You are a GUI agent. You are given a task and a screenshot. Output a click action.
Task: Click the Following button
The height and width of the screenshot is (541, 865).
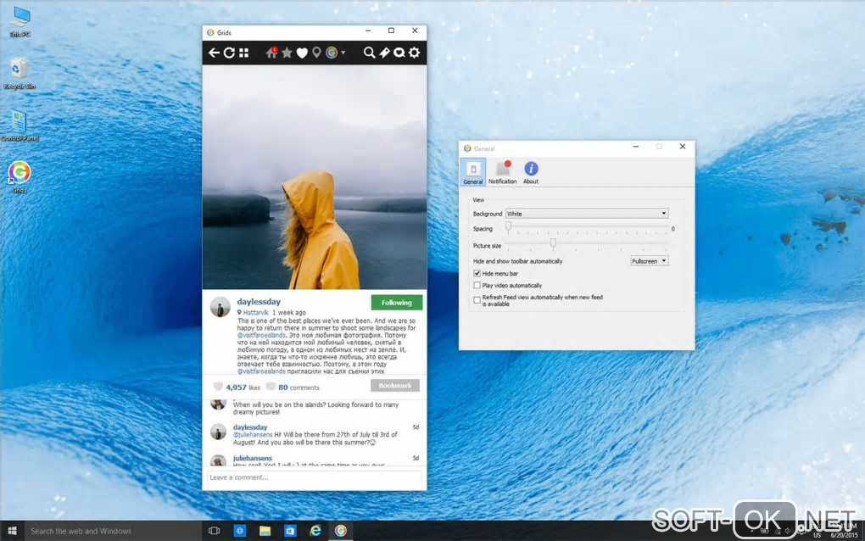pyautogui.click(x=397, y=302)
